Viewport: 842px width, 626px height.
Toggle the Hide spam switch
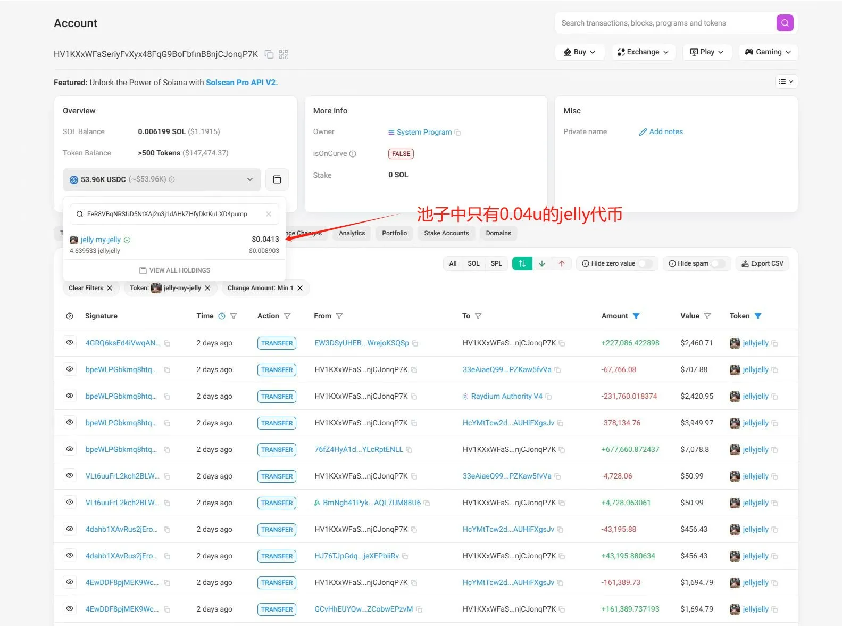click(719, 263)
